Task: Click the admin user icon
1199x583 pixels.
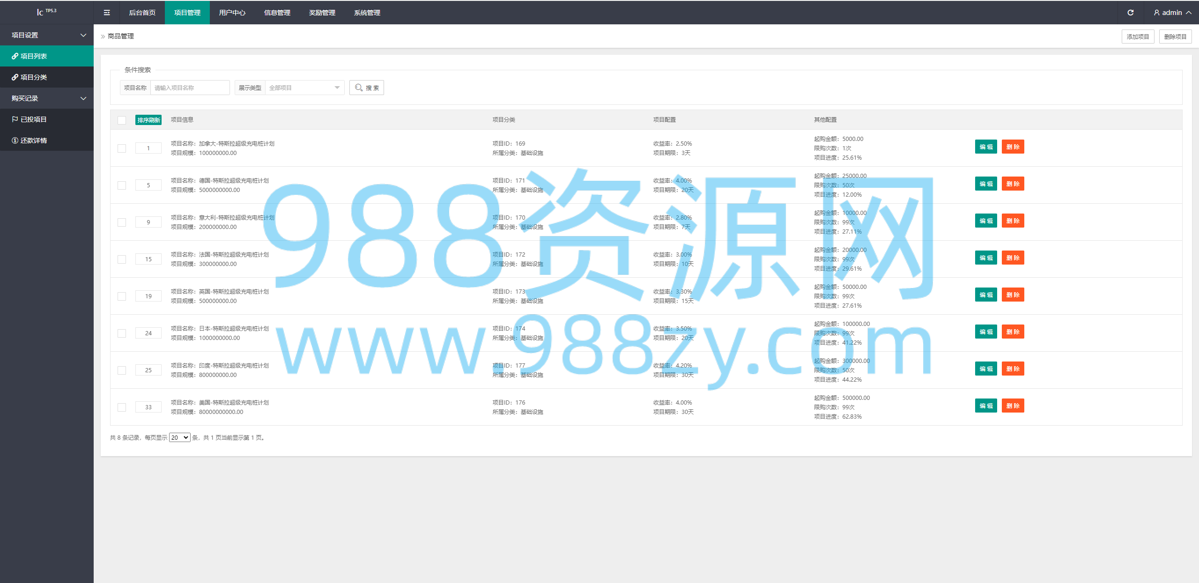Action: pyautogui.click(x=1156, y=13)
